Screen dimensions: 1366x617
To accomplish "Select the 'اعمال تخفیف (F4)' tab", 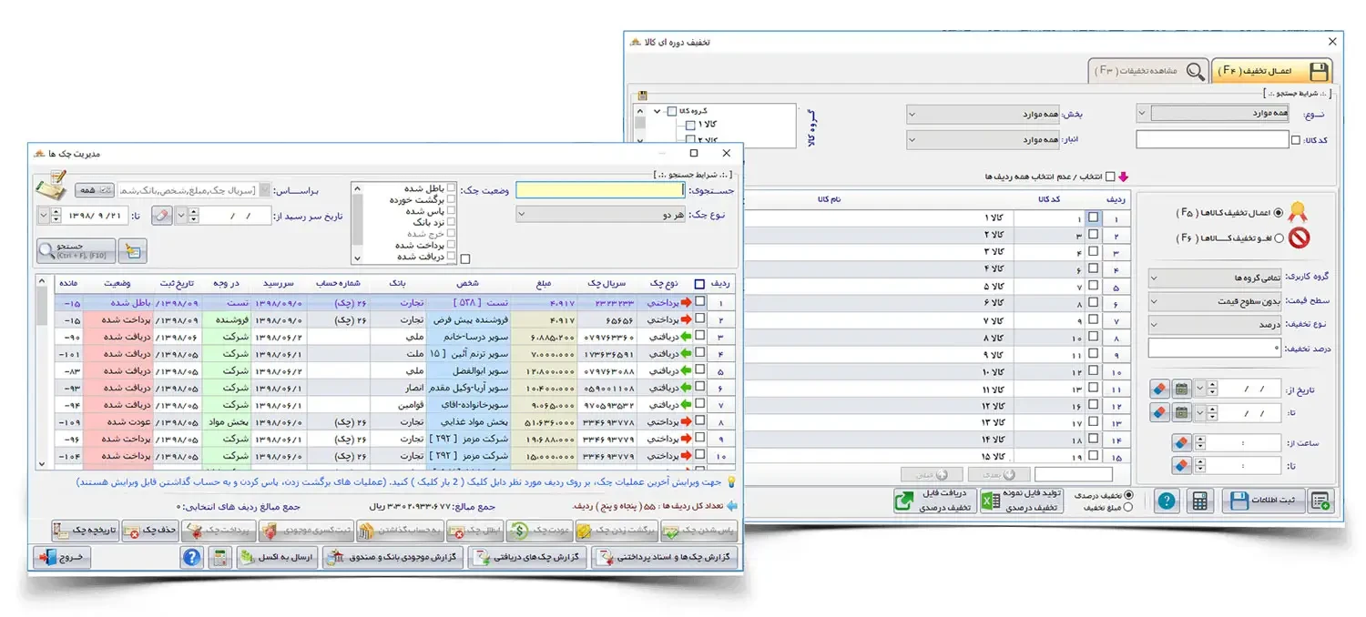I will [1271, 71].
